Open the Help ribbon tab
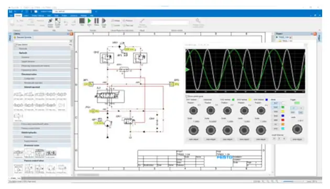 point(92,16)
